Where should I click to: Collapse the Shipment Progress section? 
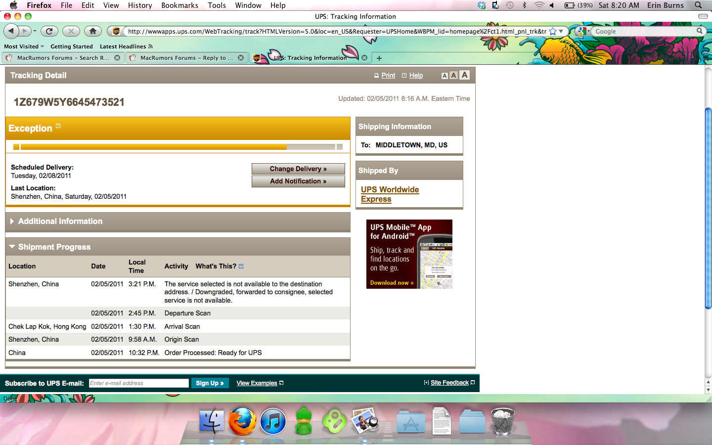pyautogui.click(x=12, y=246)
